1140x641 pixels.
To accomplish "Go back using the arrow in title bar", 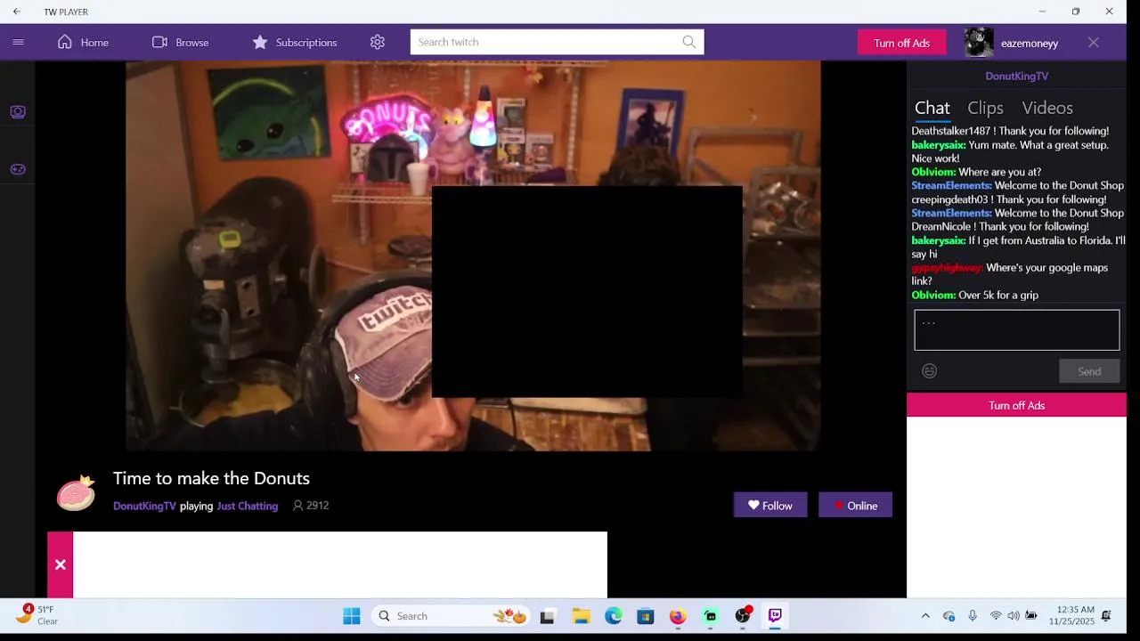I will tap(16, 12).
